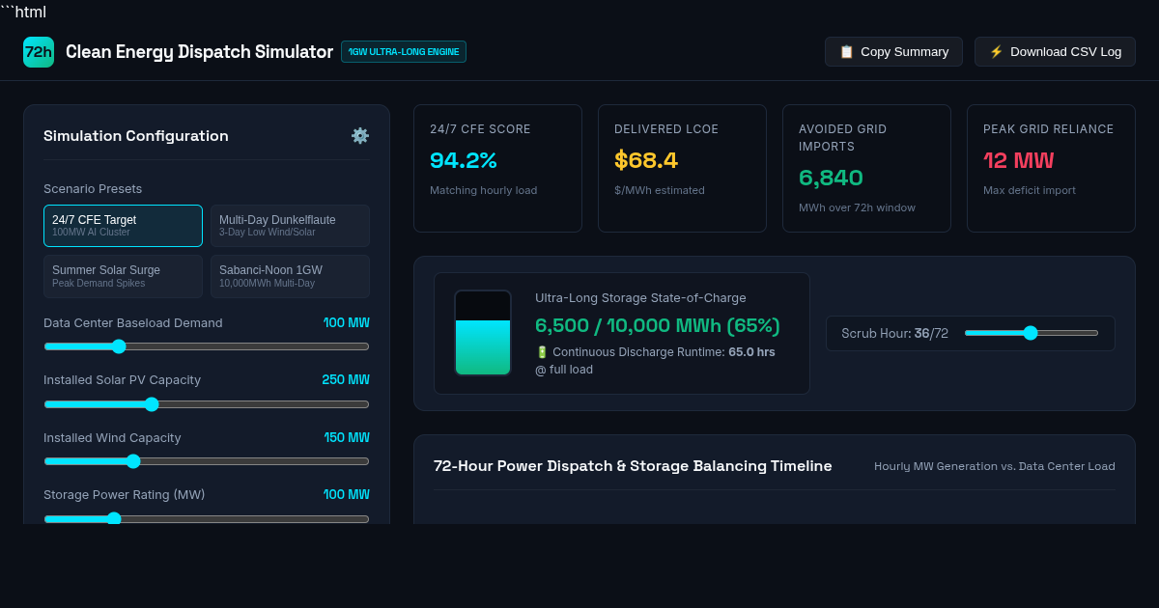Click the 24/7 CFE Score card

point(497,169)
